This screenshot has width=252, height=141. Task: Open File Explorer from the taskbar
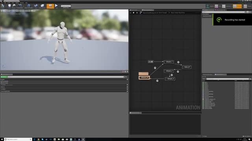pos(59,139)
